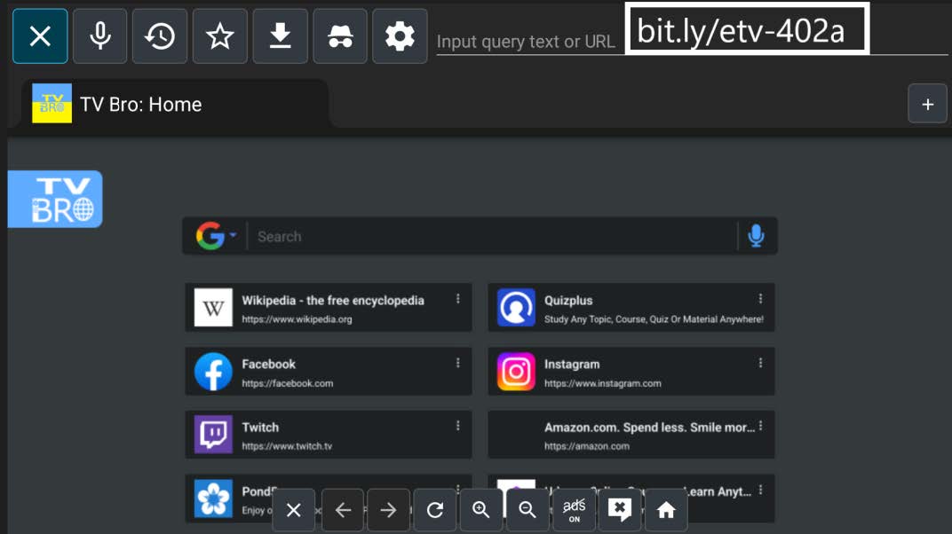Viewport: 952px width, 534px height.
Task: Open Amazon bookmark options menu
Action: pos(760,426)
